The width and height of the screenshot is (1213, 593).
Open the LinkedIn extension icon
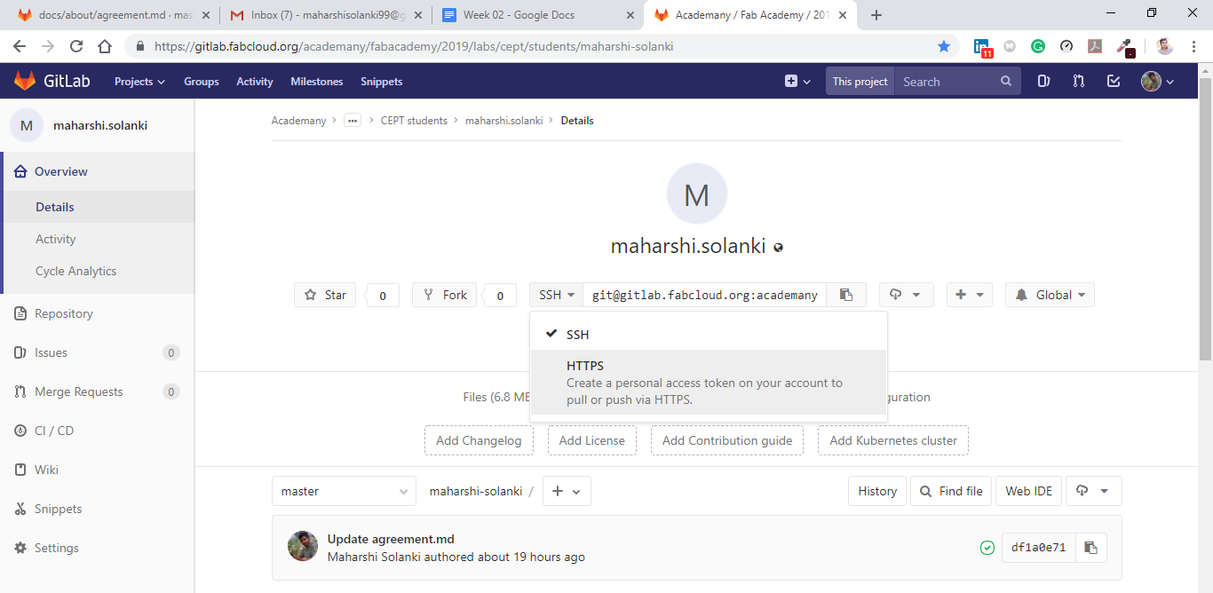click(x=981, y=46)
